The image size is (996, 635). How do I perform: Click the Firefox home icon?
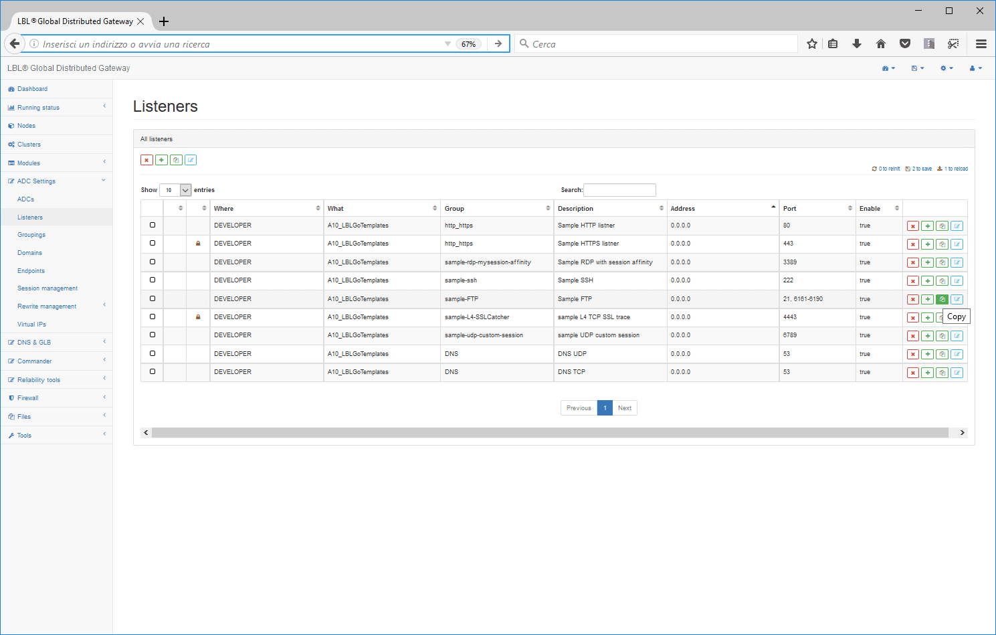[881, 43]
